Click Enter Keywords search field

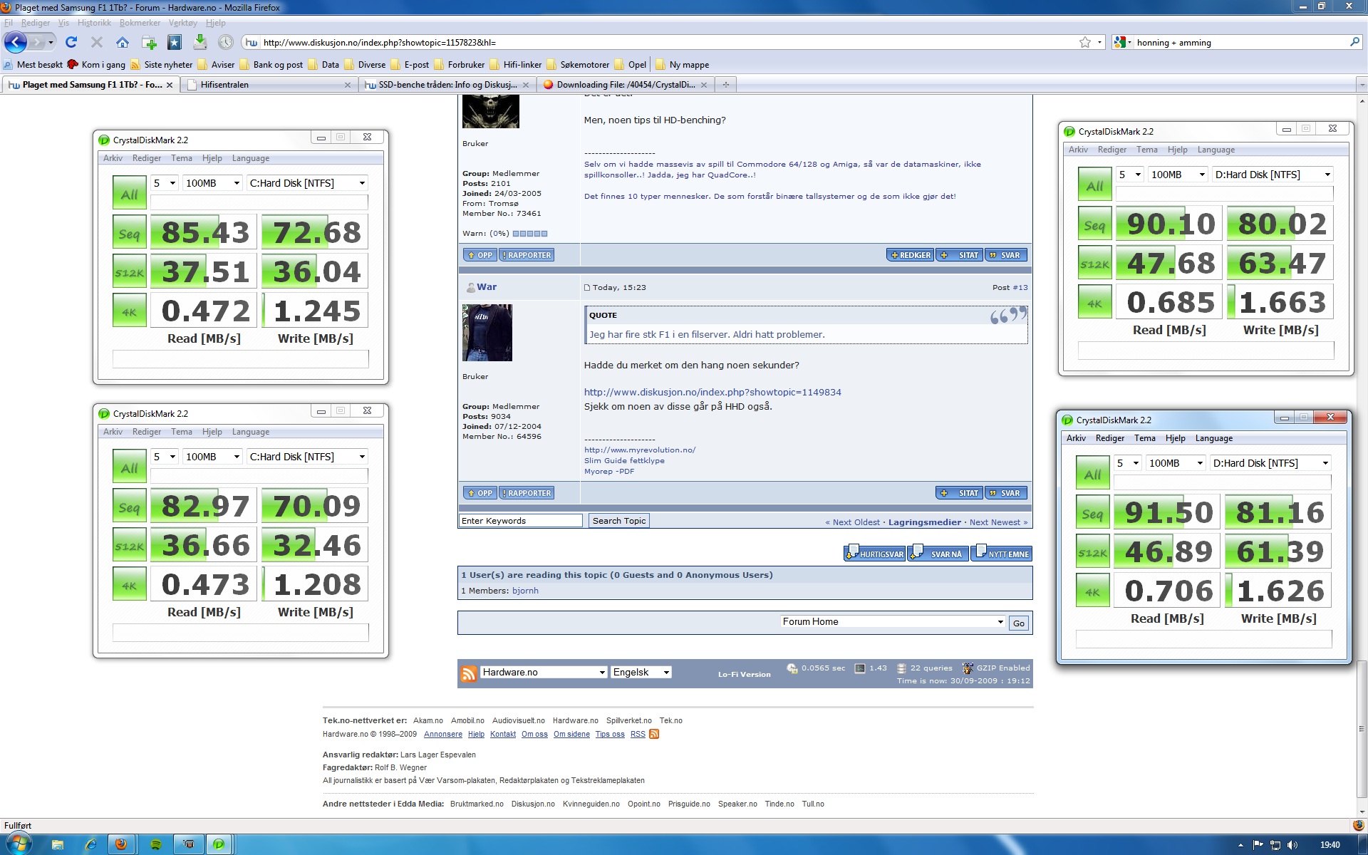pyautogui.click(x=521, y=521)
